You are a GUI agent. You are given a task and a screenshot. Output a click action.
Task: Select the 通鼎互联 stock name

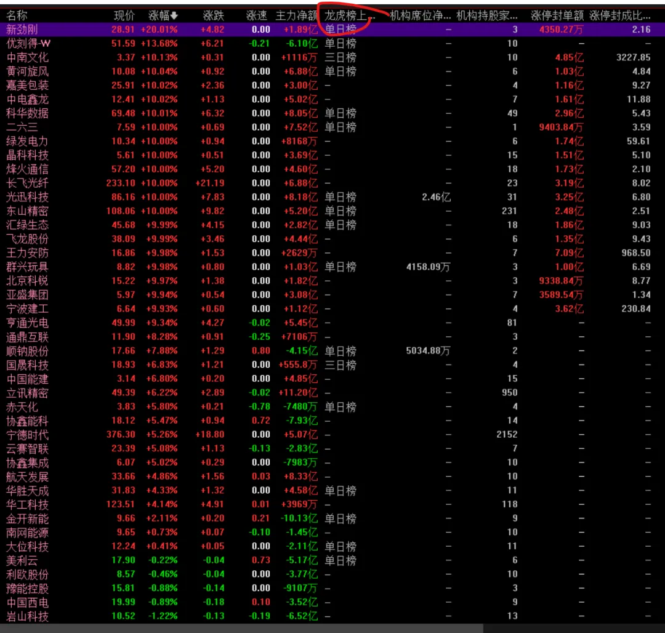[28, 337]
